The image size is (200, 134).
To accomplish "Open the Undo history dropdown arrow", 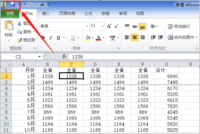I will point(25,4).
